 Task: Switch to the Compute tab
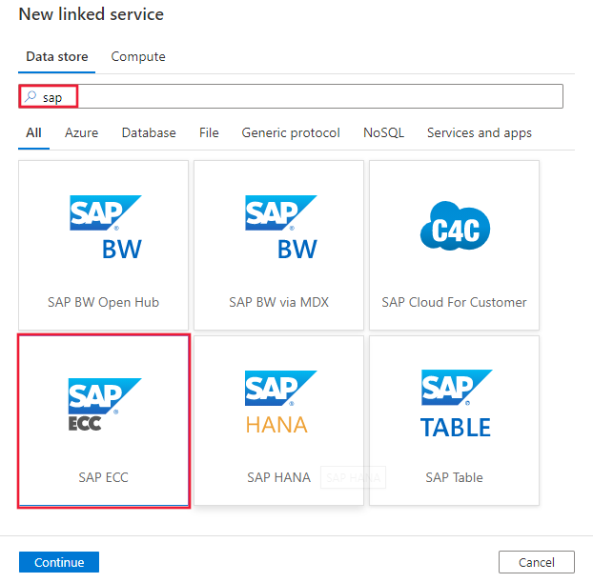(x=138, y=57)
